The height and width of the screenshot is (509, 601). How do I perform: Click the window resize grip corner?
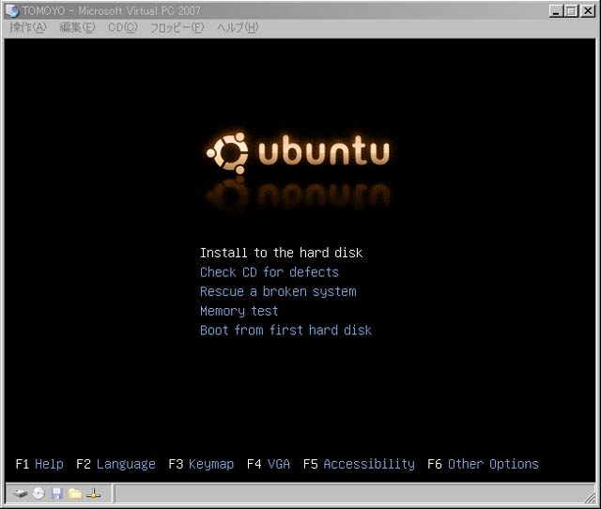pos(590,497)
